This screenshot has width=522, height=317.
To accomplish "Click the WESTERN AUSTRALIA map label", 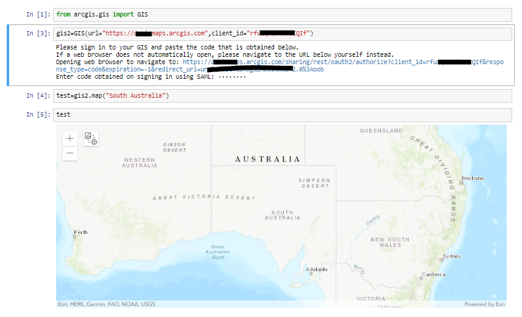I will [139, 163].
